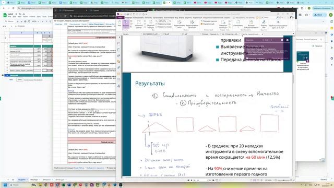This screenshot has width=334, height=188.
Task: Click the Исходный размер actual-size icon
Action: (x=139, y=25)
